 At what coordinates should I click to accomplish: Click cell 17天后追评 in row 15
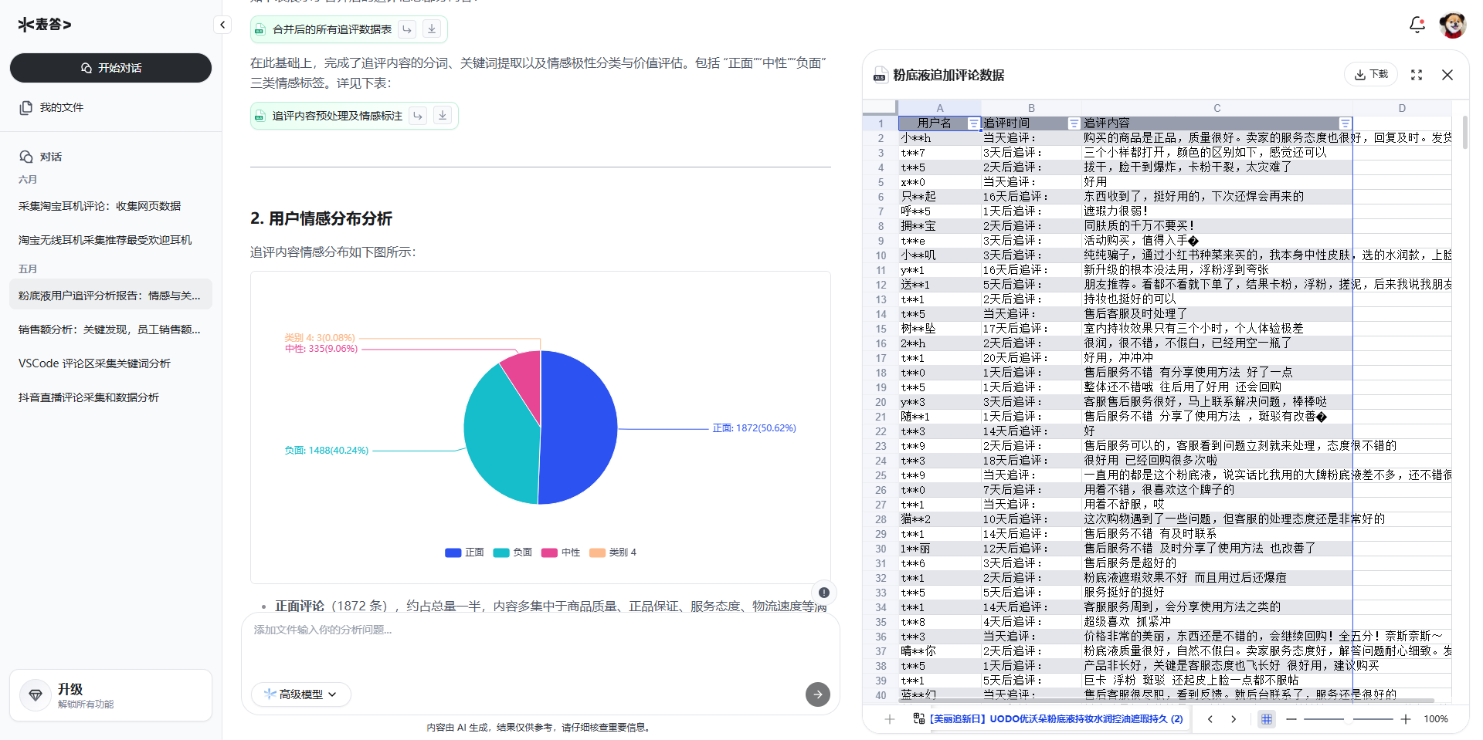pyautogui.click(x=1031, y=329)
